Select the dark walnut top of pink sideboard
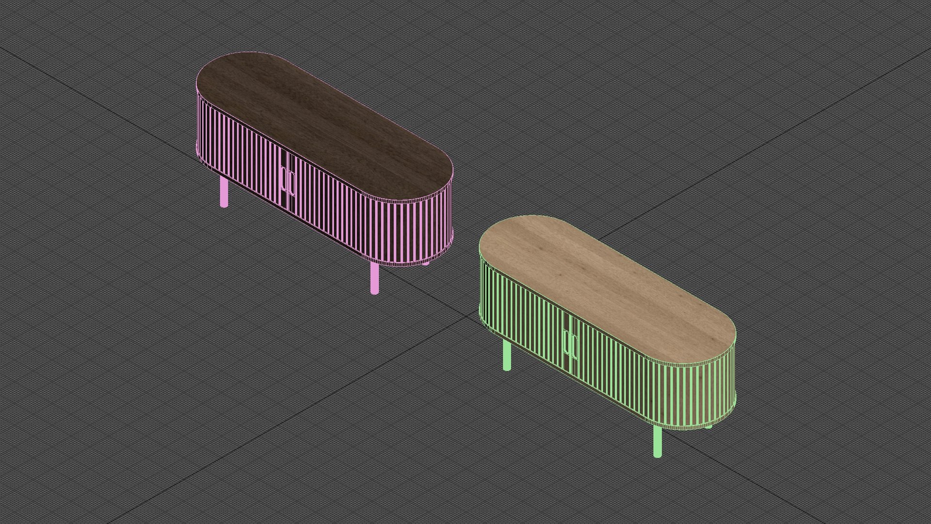931x524 pixels. (x=325, y=127)
